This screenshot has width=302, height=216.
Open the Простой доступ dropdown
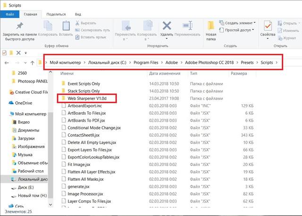point(236,30)
